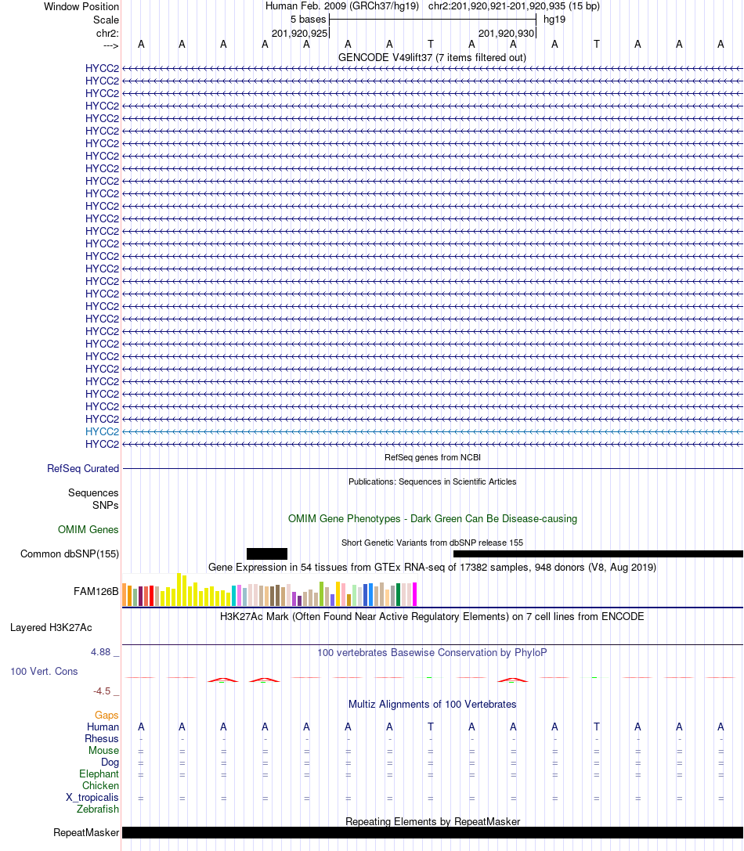This screenshot has height=851, width=744.
Task: Click the Human Feb. 2009 (GRCh37/hg19) assembly title
Action: pyautogui.click(x=342, y=6)
